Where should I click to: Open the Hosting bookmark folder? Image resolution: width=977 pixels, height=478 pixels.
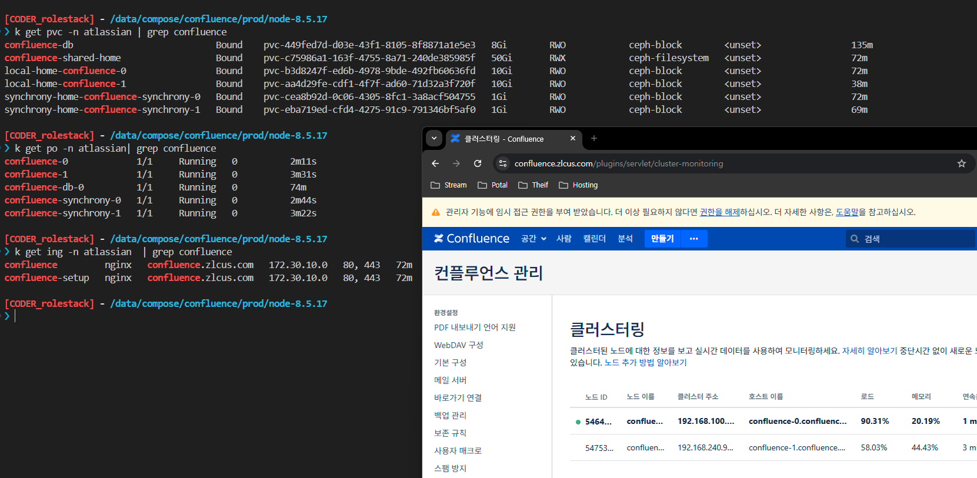[x=578, y=185]
